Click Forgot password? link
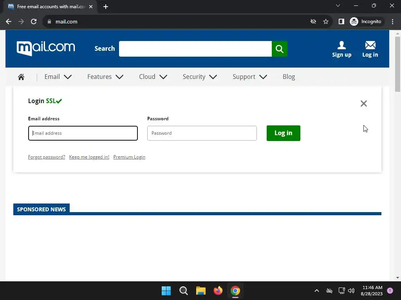The height and width of the screenshot is (300, 401). click(47, 157)
